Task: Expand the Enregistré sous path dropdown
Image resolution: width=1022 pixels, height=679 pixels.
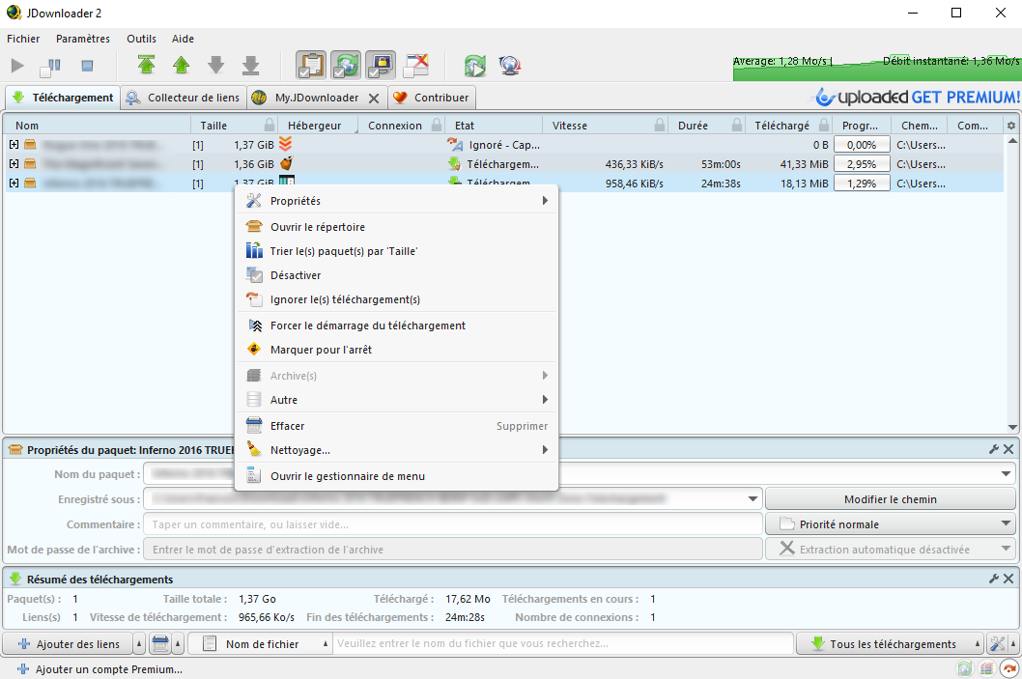Action: tap(752, 499)
